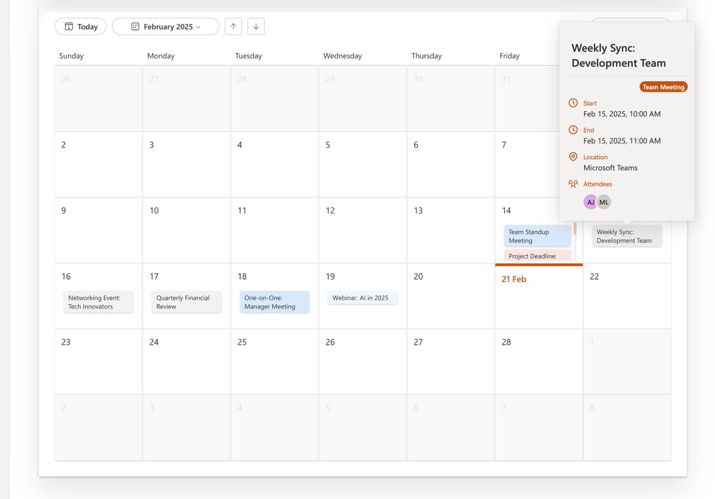Click the Thursday column header
Viewport: 715px width, 499px height.
427,55
